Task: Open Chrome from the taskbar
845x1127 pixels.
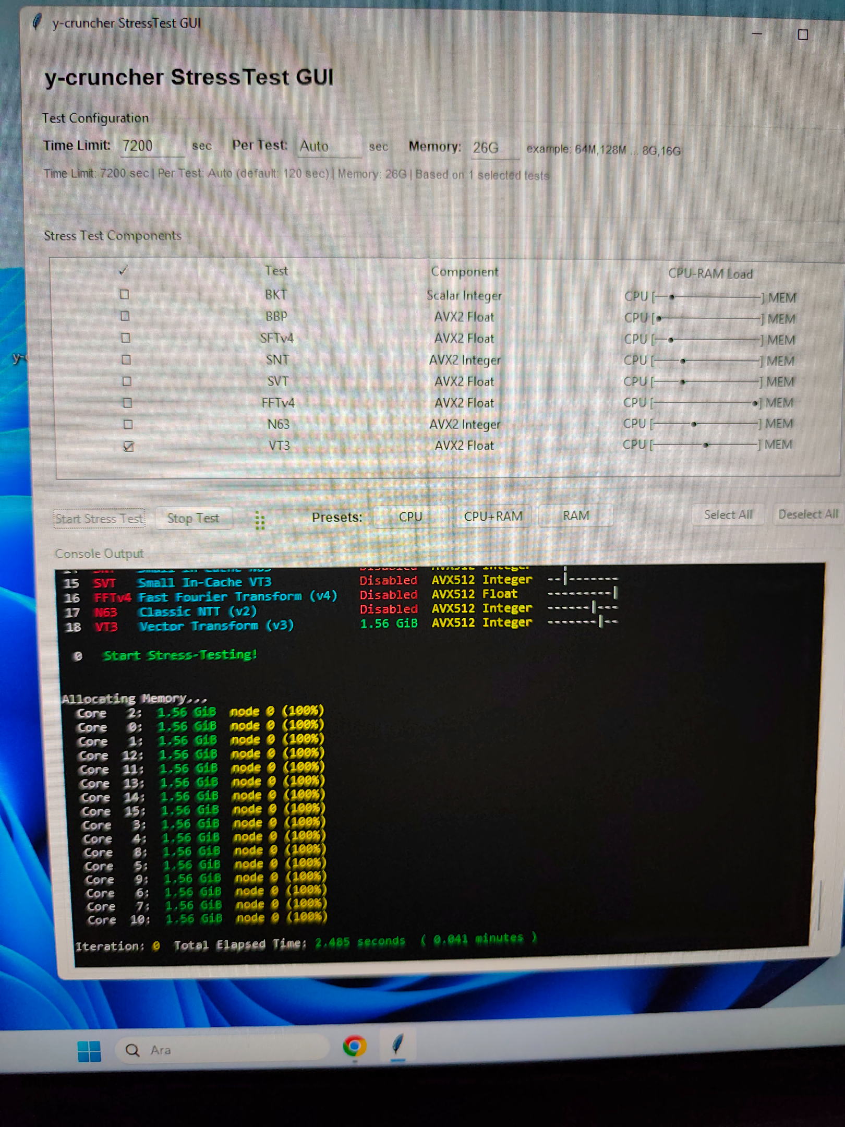Action: [x=354, y=1046]
